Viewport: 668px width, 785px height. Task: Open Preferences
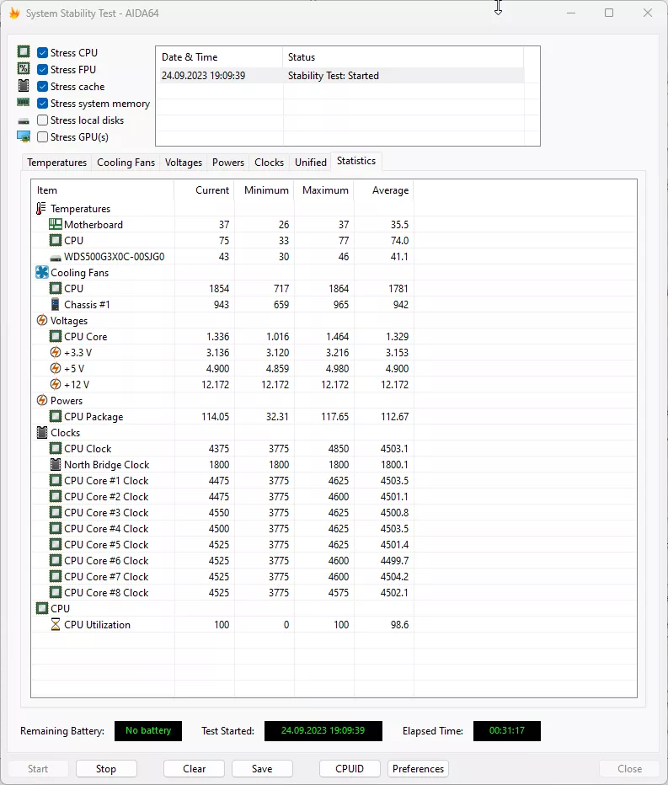click(418, 768)
